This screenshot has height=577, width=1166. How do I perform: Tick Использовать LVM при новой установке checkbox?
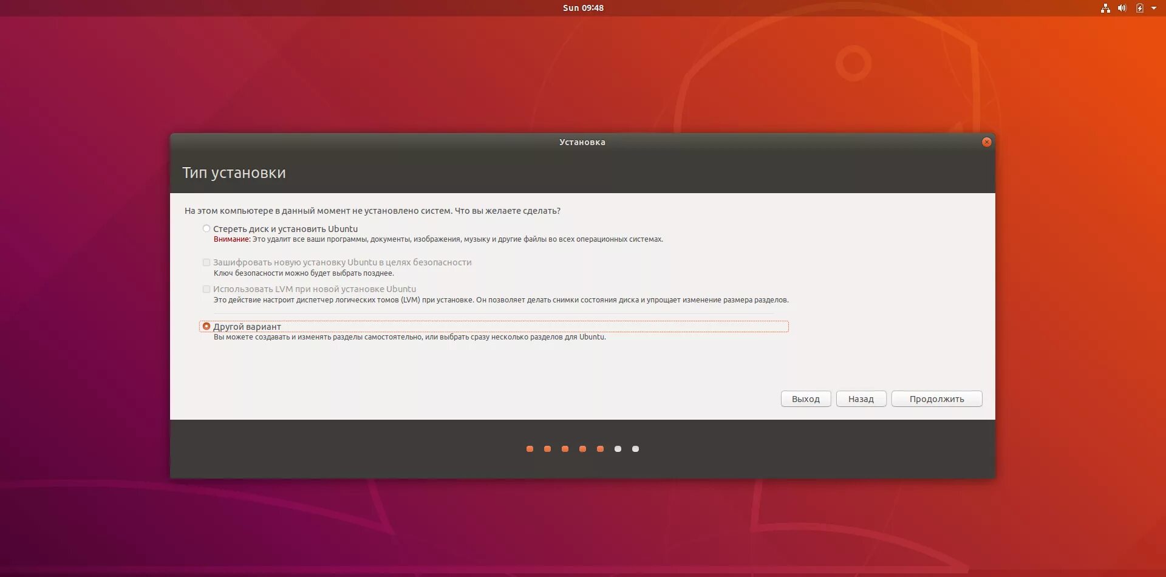click(206, 289)
